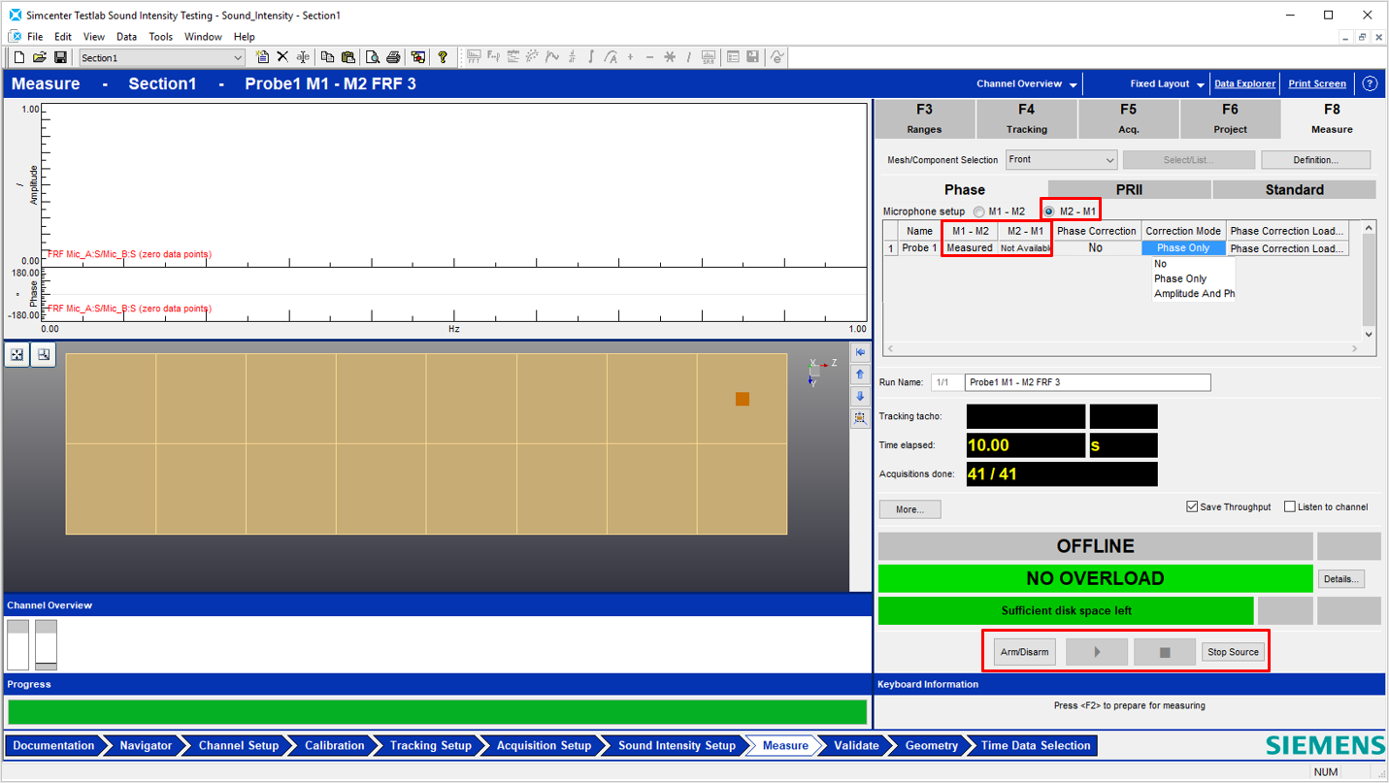1389x783 pixels.
Task: Click the orange measurement point in mesh
Action: point(743,399)
